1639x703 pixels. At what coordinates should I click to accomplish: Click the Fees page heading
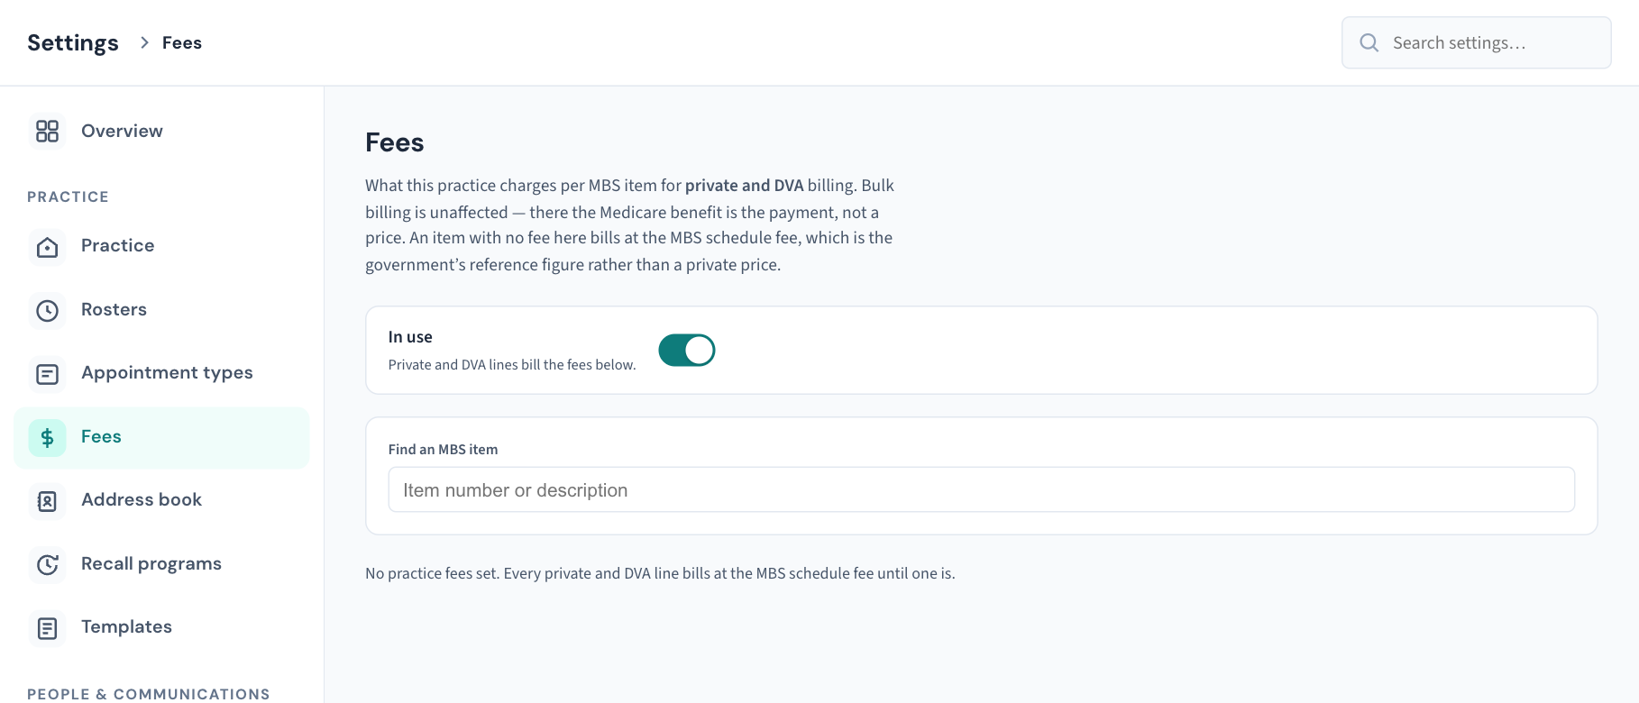pyautogui.click(x=395, y=142)
